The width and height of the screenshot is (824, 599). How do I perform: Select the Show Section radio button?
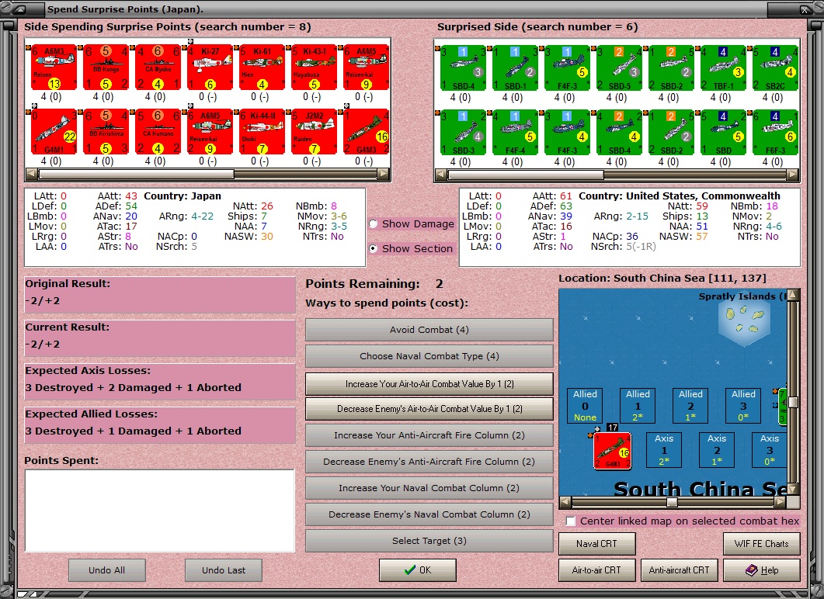[x=373, y=249]
